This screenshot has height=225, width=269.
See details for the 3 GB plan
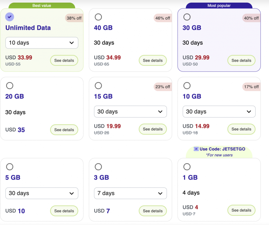(153, 211)
